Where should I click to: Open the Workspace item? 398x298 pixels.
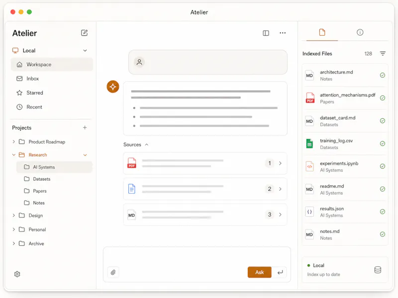pos(52,65)
